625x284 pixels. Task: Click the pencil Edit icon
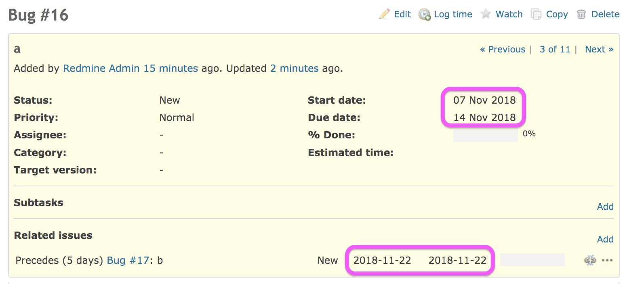click(384, 15)
